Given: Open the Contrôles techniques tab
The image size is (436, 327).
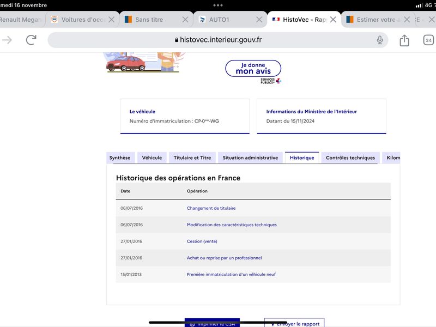Looking at the screenshot, I should click(350, 158).
